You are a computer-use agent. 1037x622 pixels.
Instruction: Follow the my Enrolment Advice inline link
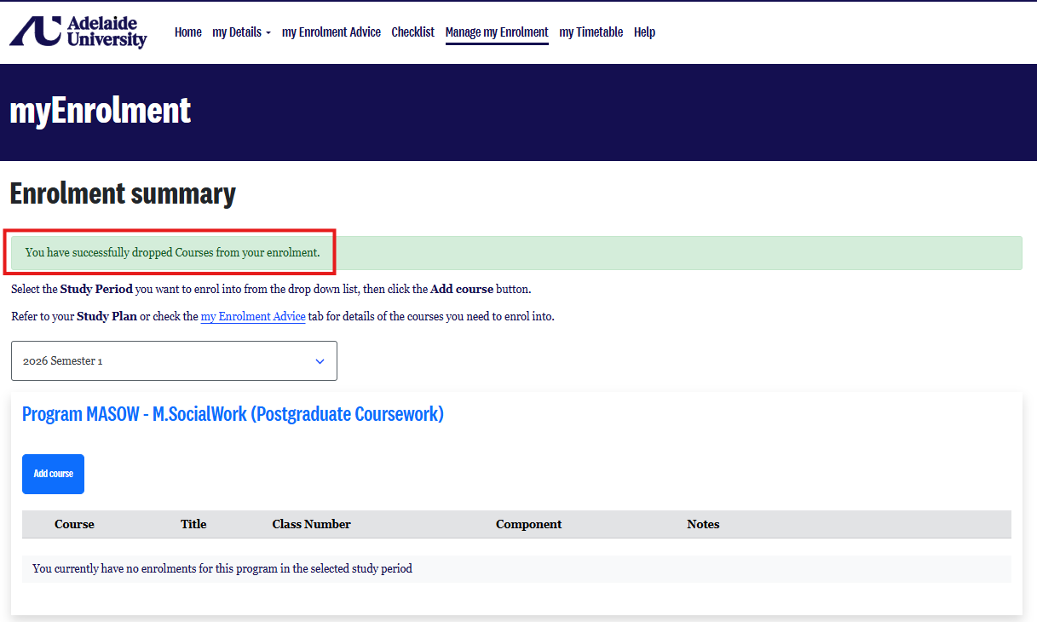tap(253, 316)
